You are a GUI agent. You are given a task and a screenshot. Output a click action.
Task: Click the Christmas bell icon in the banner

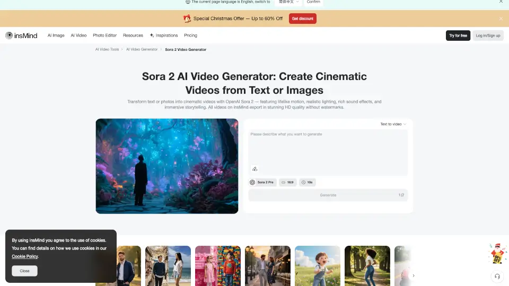(187, 19)
